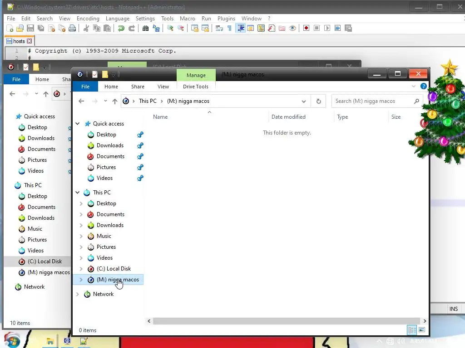Click the Save All icon in Notepad++

pyautogui.click(x=41, y=28)
